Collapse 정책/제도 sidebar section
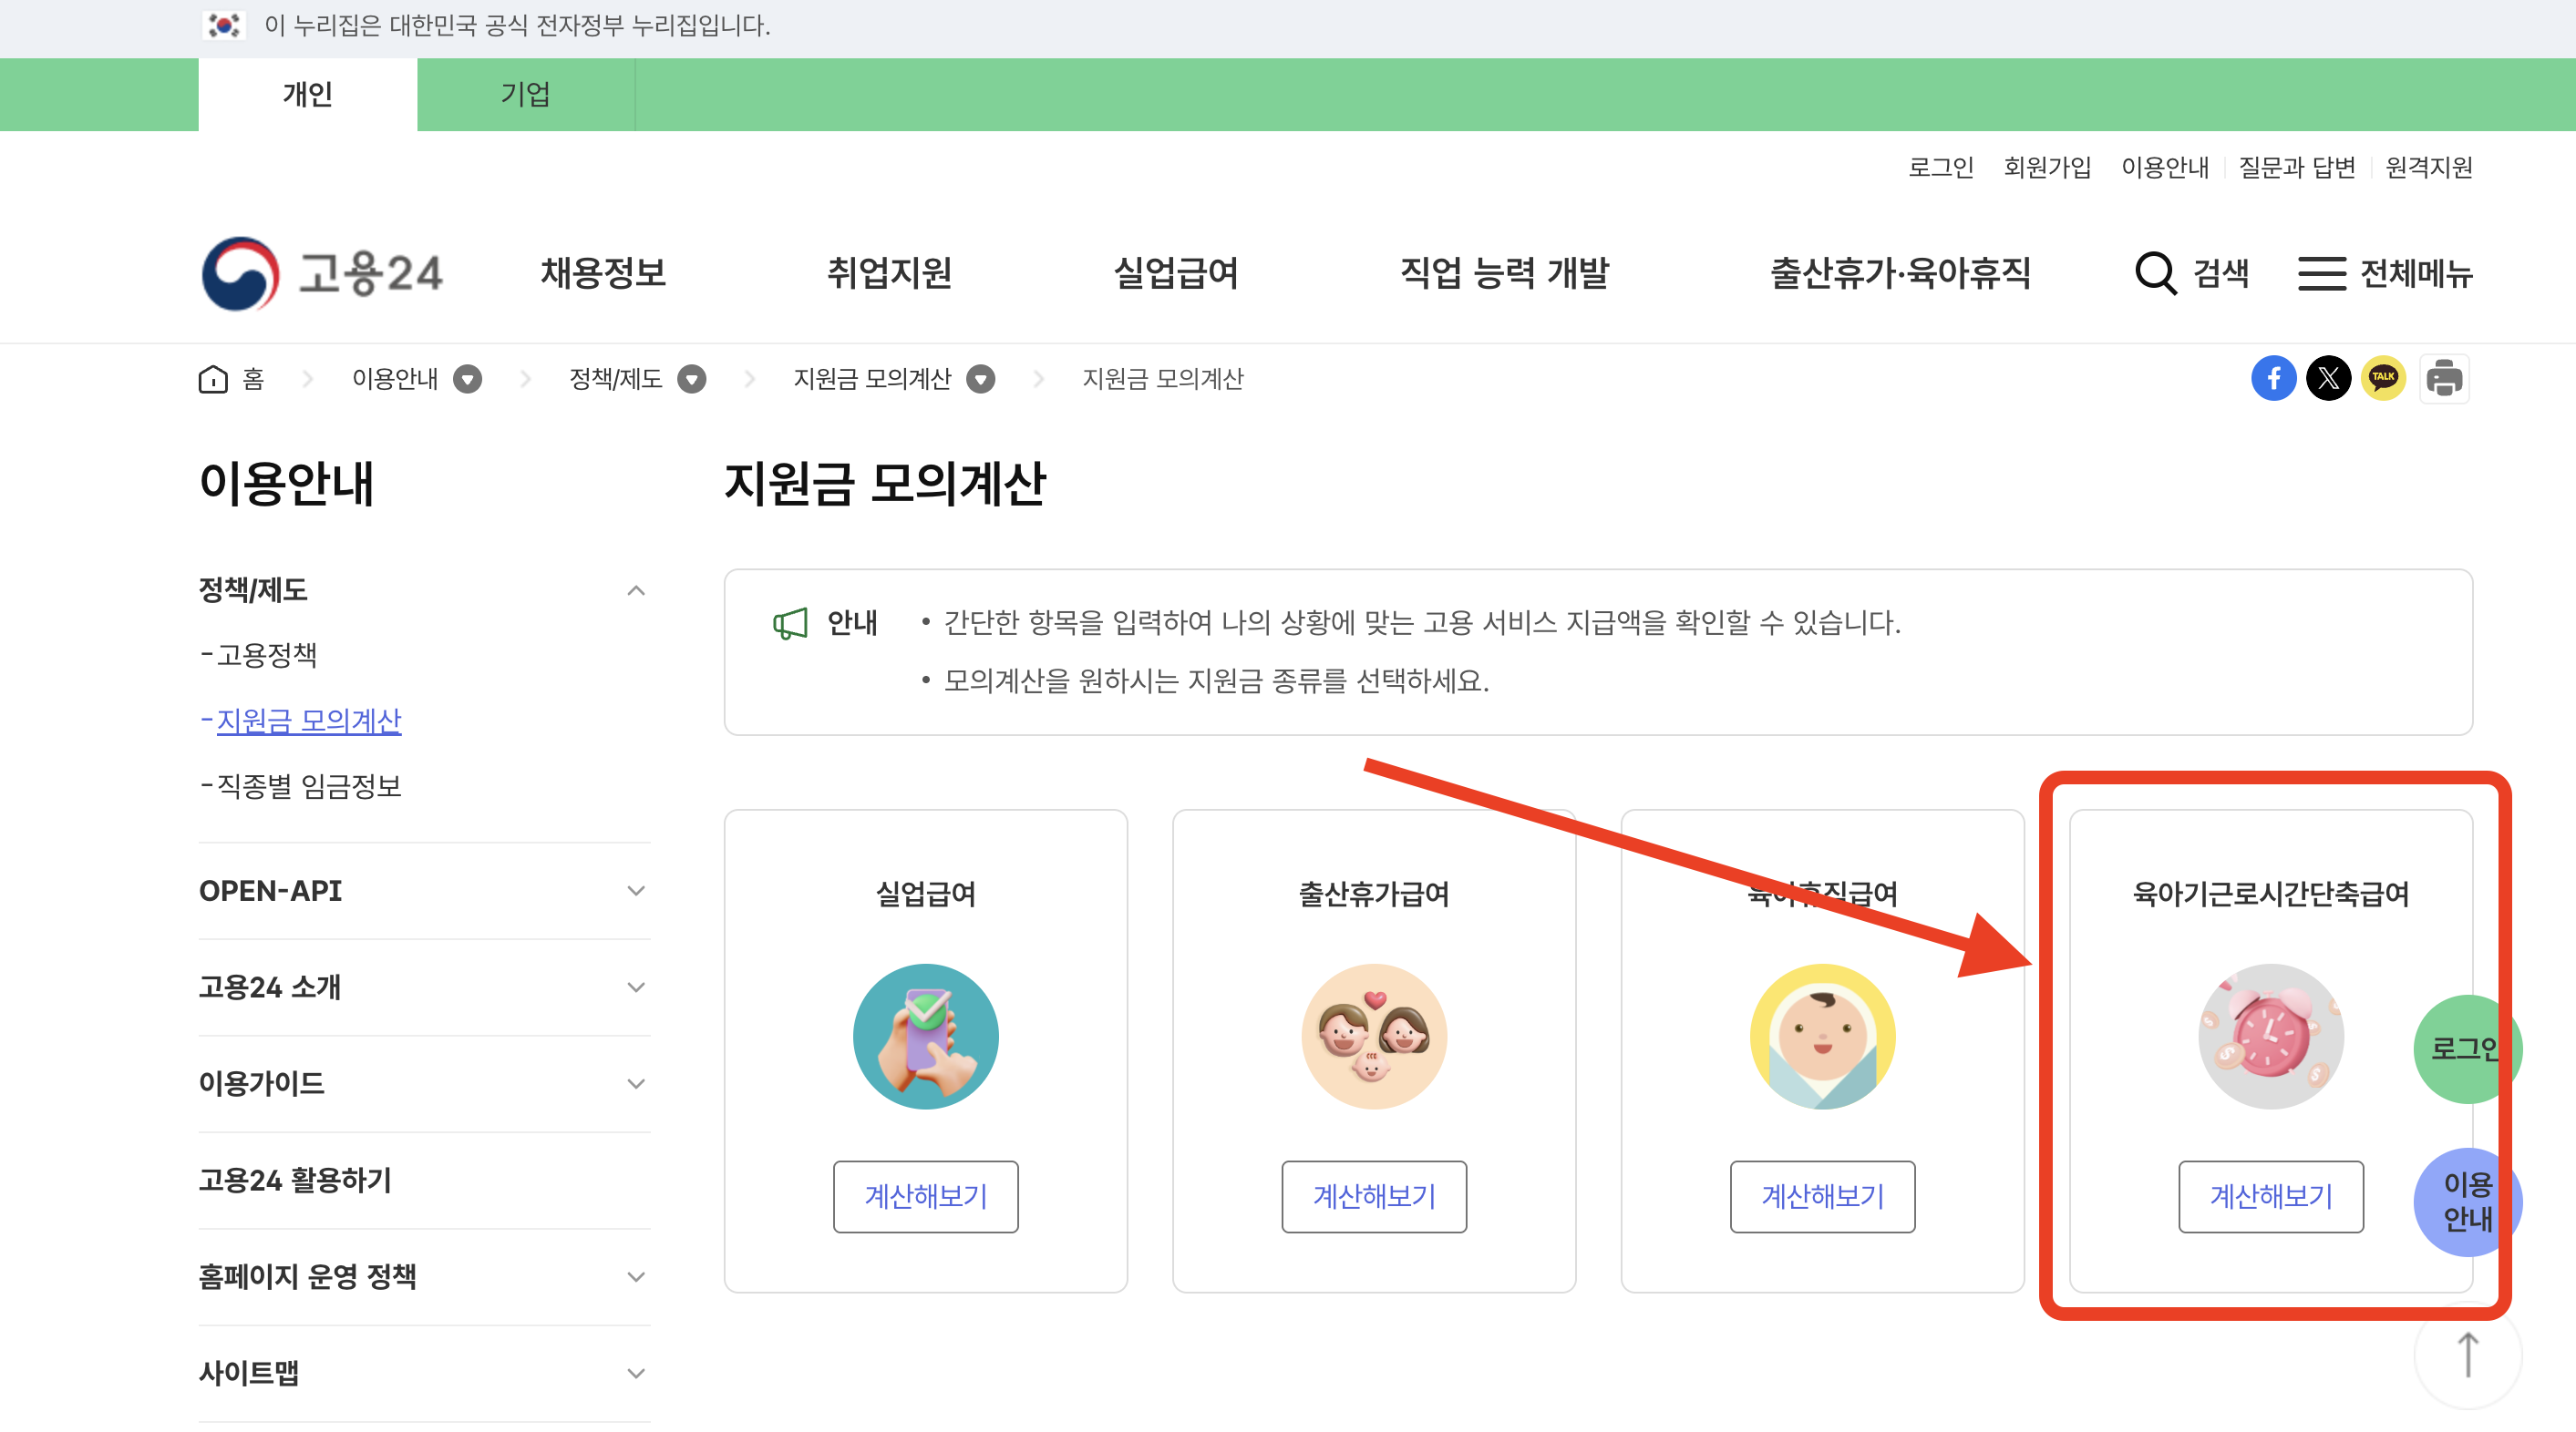The width and height of the screenshot is (2576, 1432). pos(636,590)
